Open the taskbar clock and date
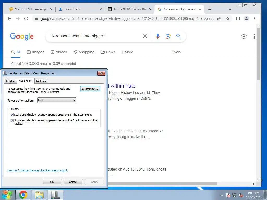 (x=253, y=195)
